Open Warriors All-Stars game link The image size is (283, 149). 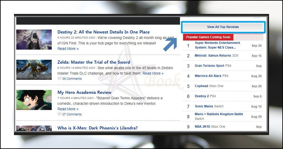pos(208,76)
